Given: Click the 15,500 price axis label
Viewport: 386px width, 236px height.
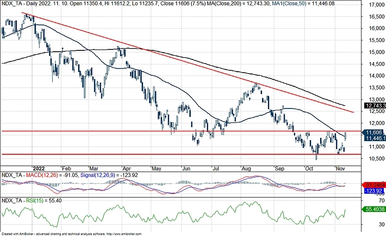Looking at the screenshot, I should [x=376, y=40].
